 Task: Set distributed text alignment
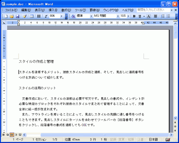coord(155,16)
